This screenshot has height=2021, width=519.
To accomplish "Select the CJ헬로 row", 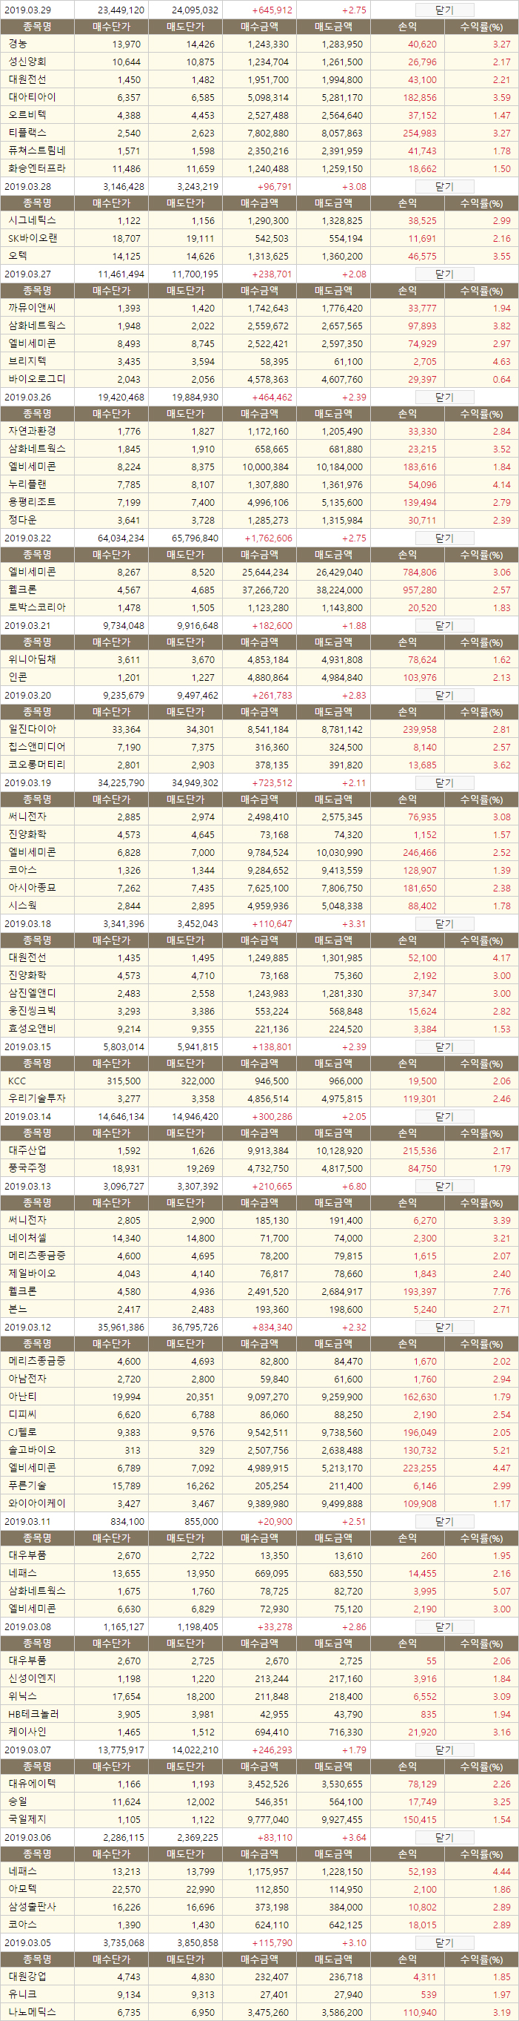I will pyautogui.click(x=259, y=1432).
